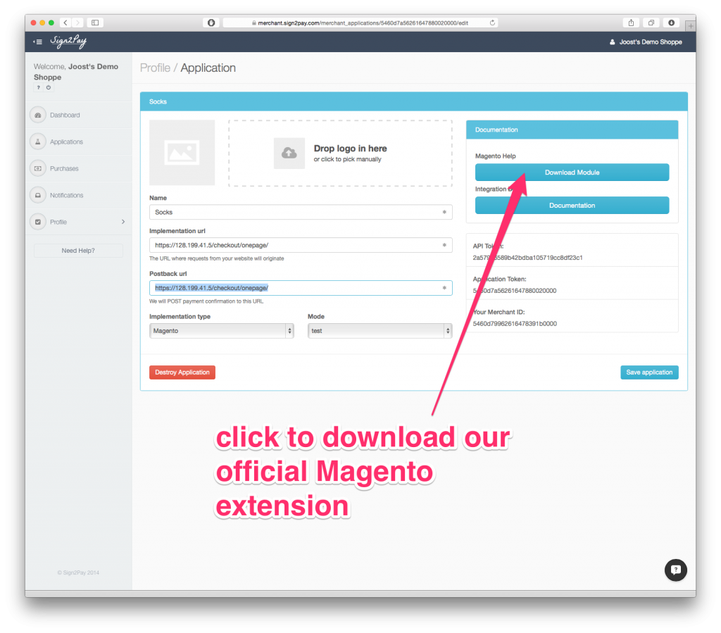Save the application
Screen dimensions: 721x633
(x=649, y=372)
